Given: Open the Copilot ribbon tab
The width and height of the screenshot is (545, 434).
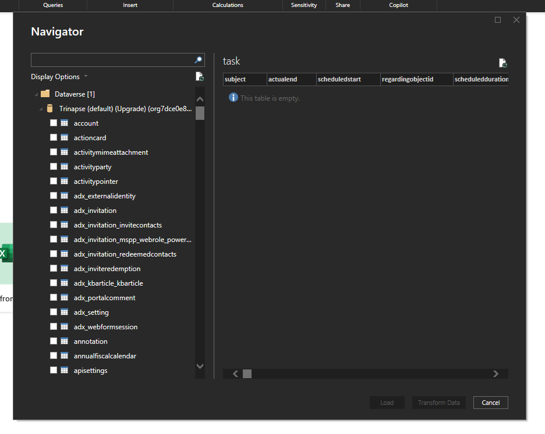Looking at the screenshot, I should point(398,5).
